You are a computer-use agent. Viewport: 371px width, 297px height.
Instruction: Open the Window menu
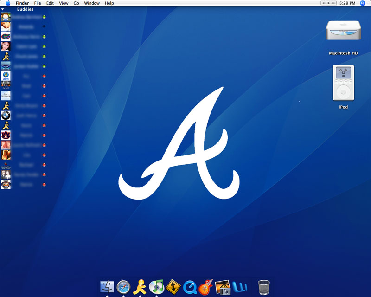tap(92, 3)
